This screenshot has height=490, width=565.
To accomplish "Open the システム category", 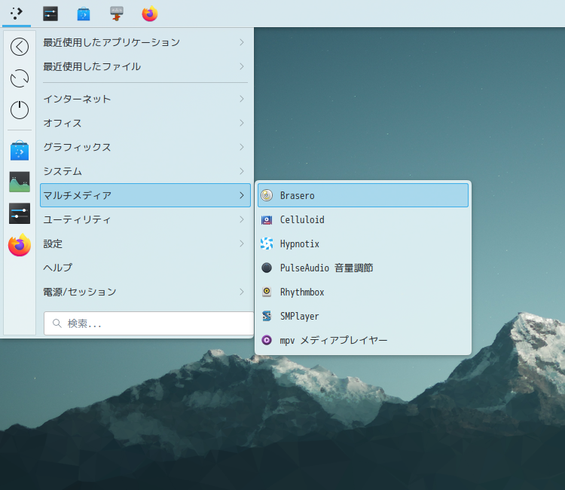I will tap(145, 171).
